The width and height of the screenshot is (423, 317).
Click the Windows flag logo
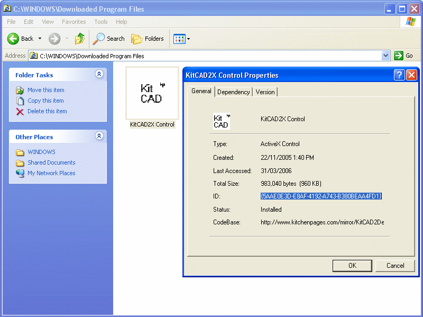(411, 22)
